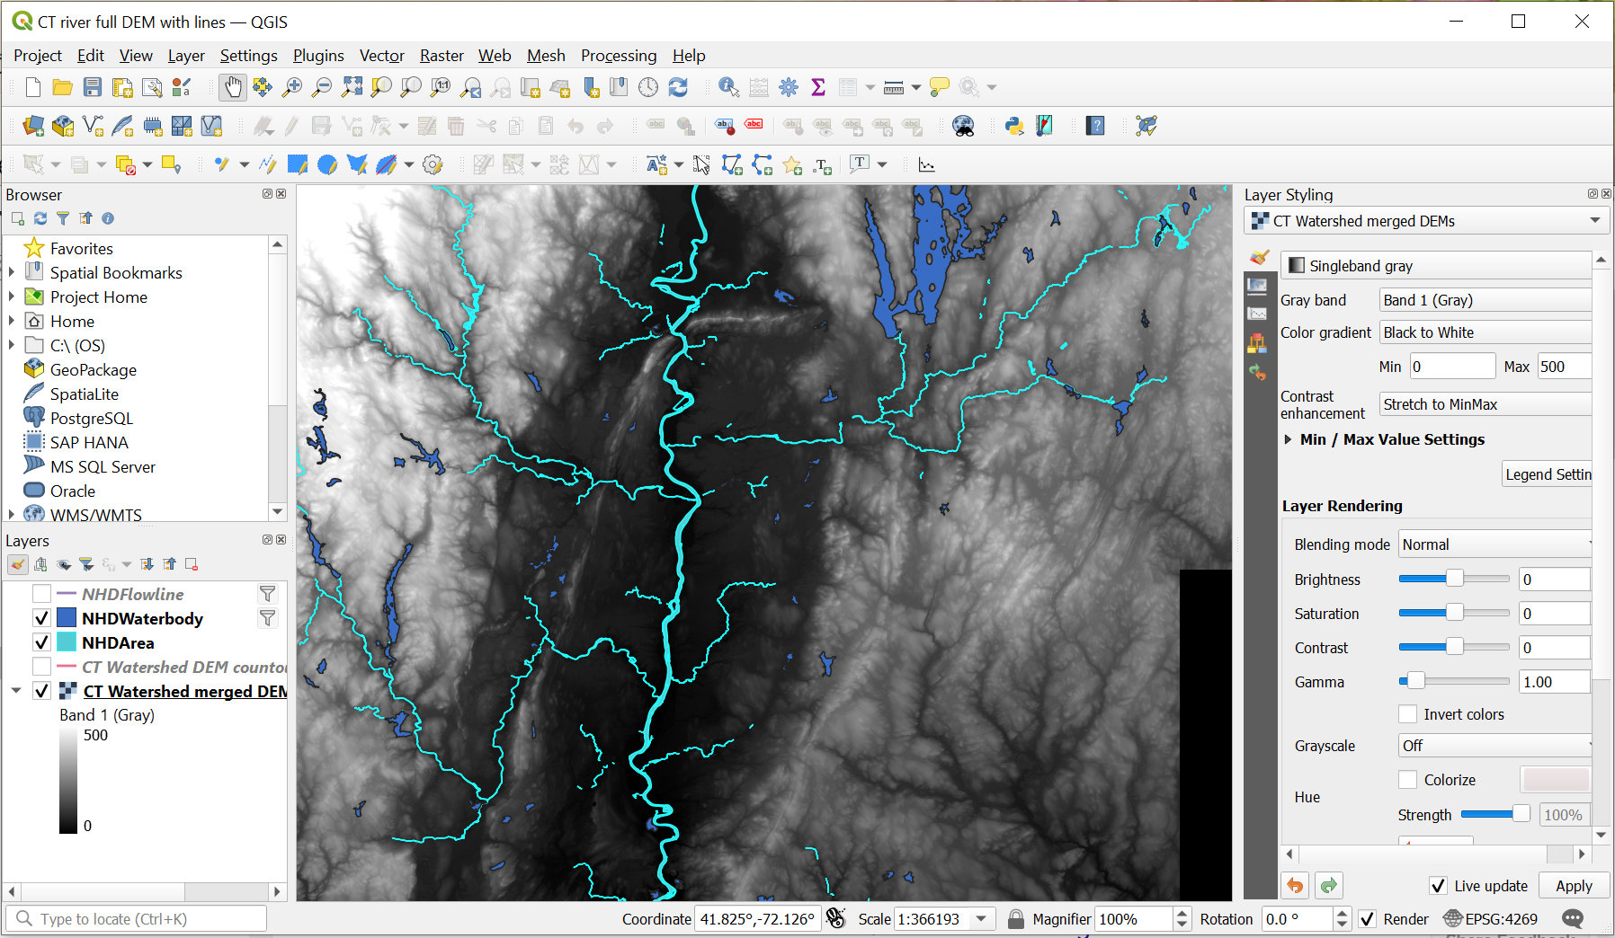Screen dimensions: 1615x938
Task: Click the Identify Features tool
Action: pyautogui.click(x=728, y=87)
